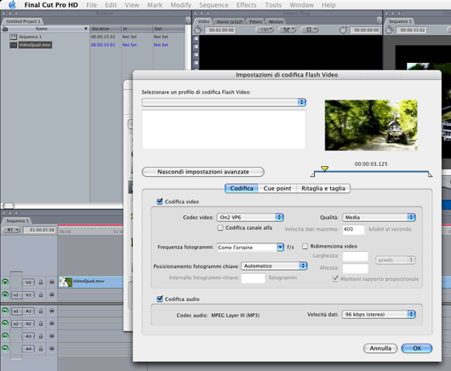Mute the A1 audio track
Viewport: 451px width, 371px height.
[5, 311]
